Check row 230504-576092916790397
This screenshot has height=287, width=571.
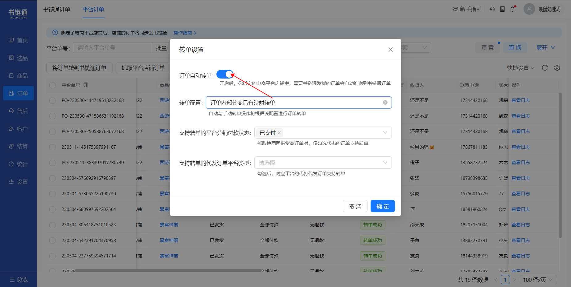[52, 178]
